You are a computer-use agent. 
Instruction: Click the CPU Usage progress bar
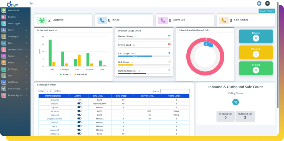coord(144,56)
